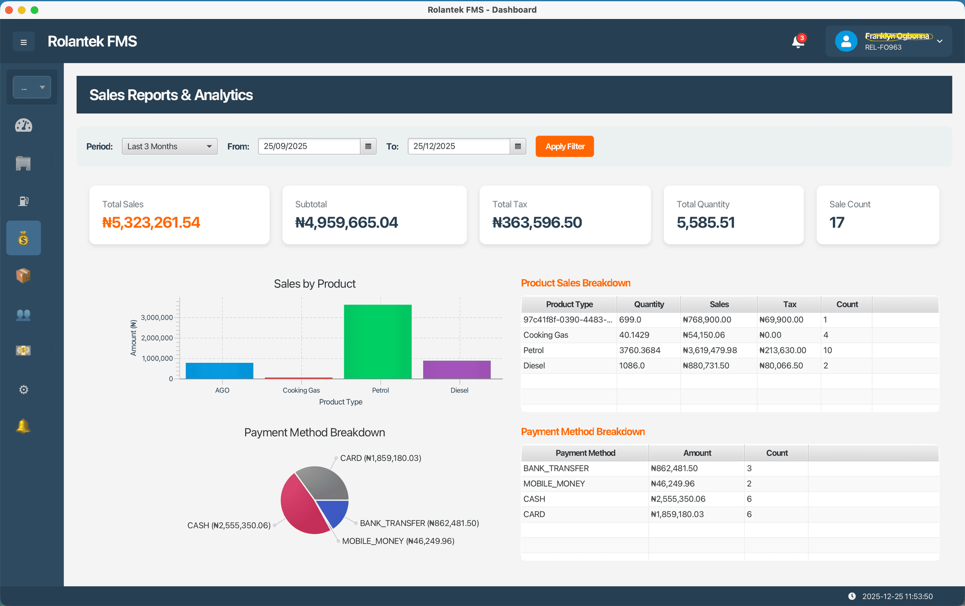Open the dashboard speedometer icon
The height and width of the screenshot is (606, 965).
click(23, 126)
